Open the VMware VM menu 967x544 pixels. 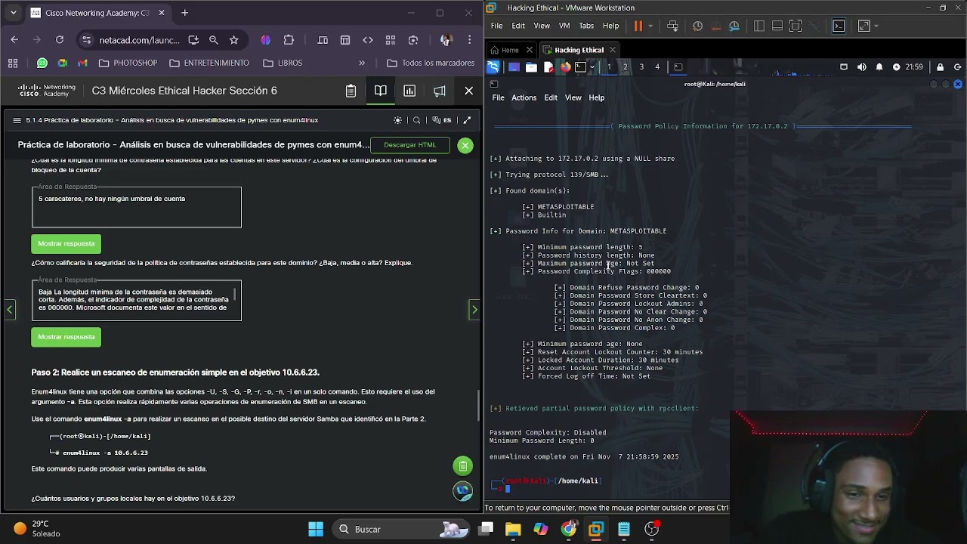564,26
